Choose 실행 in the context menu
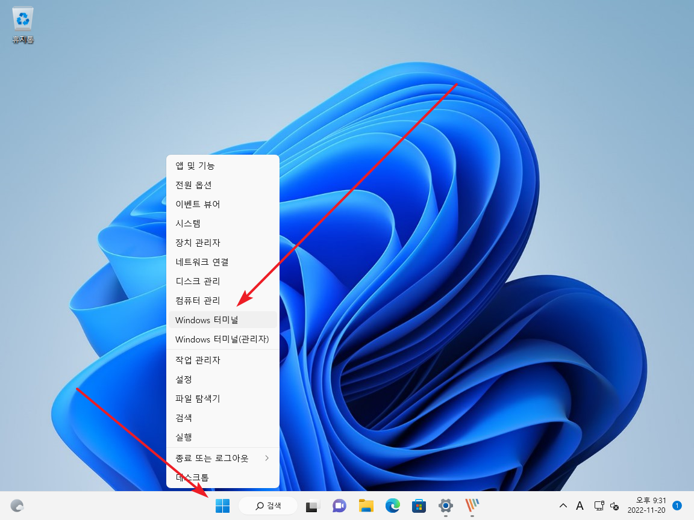 pos(223,437)
